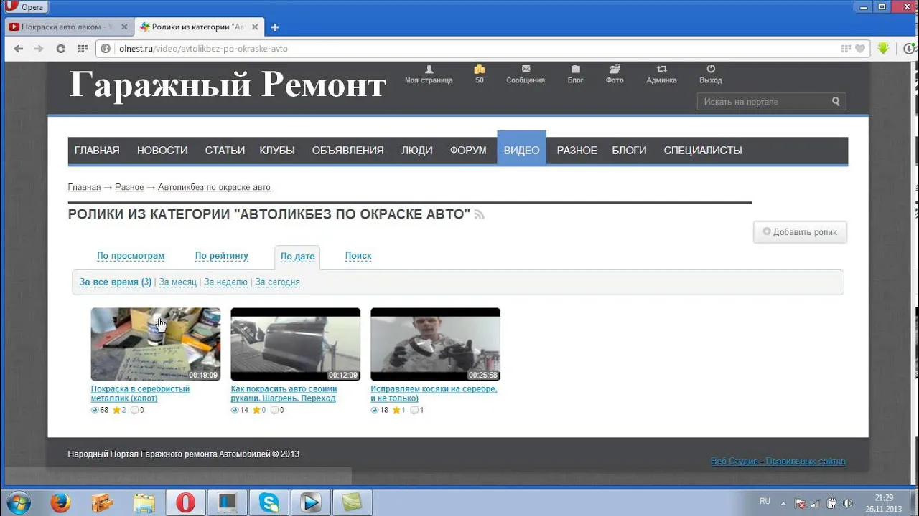Click 'Автоликбез по окраске авто' breadcrumb link

coord(214,187)
